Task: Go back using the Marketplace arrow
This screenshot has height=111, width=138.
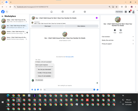Action: click(2, 16)
